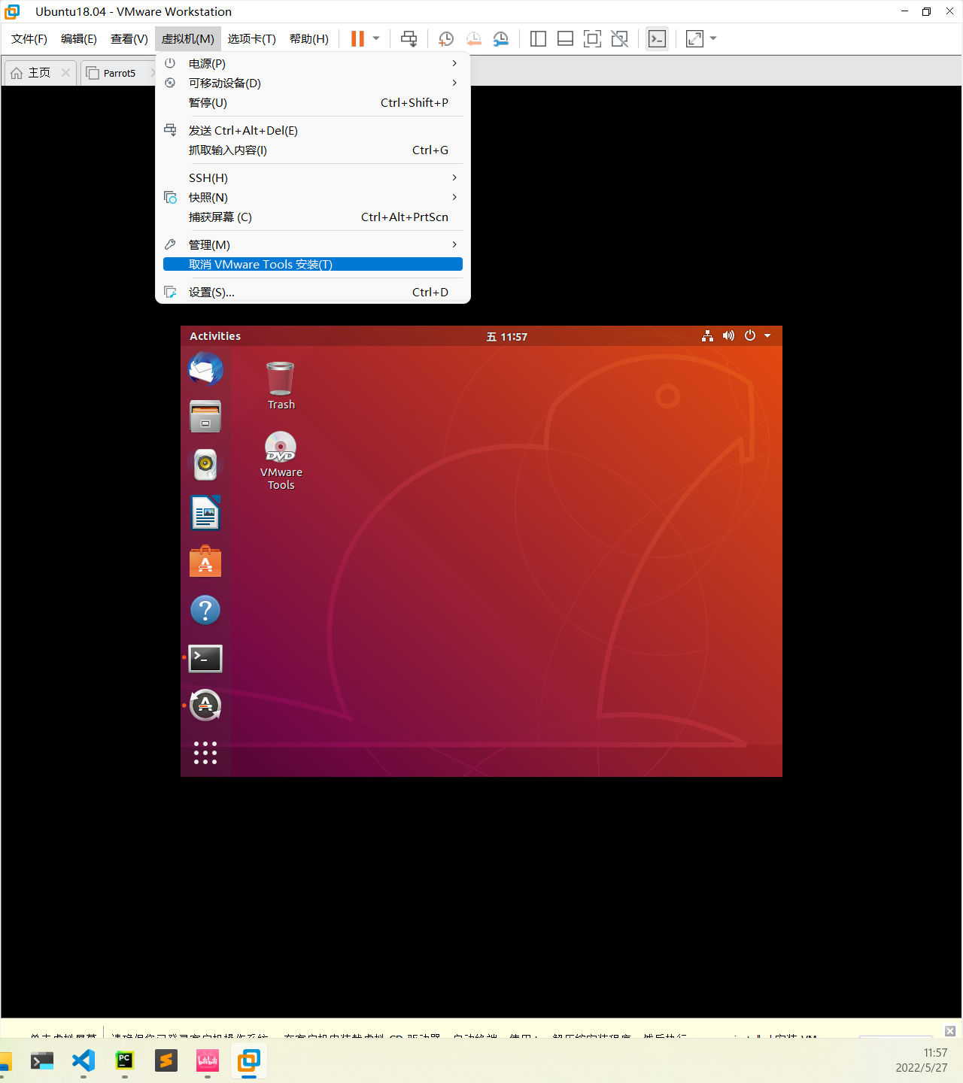Select 暂停(U) menu entry
The width and height of the screenshot is (963, 1083).
[313, 102]
